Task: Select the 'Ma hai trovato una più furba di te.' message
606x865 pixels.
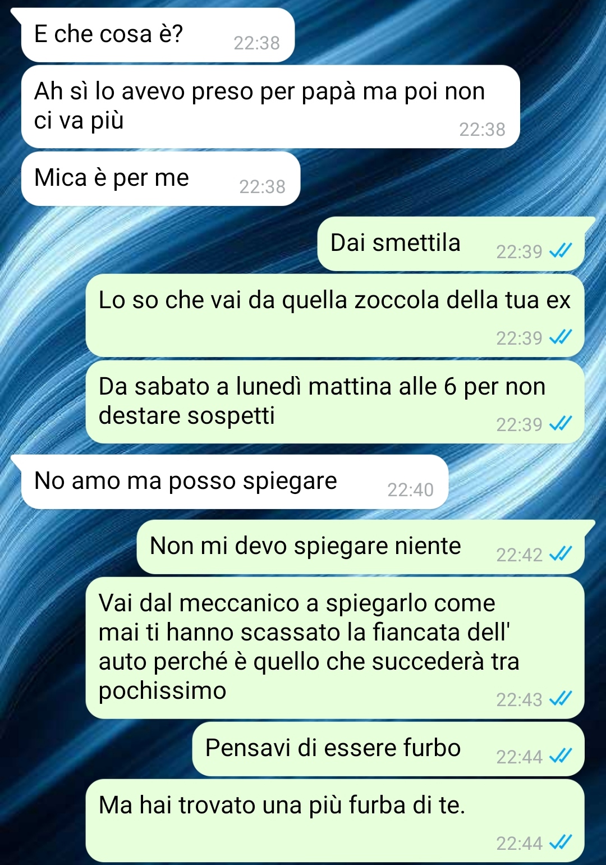Action: (x=335, y=821)
